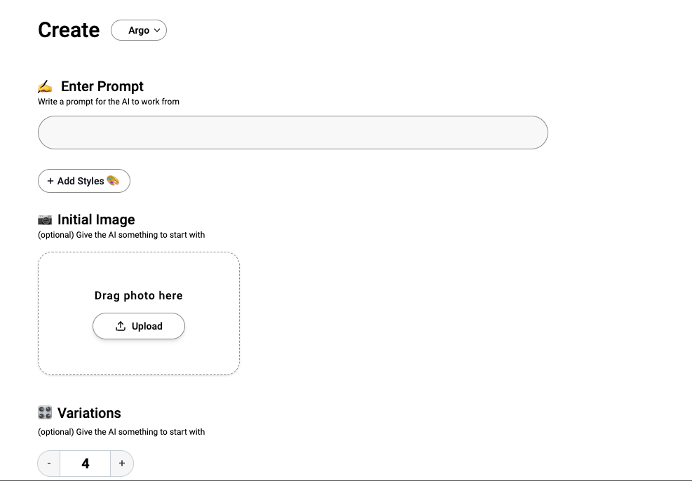This screenshot has width=692, height=481.
Task: Decrease variations with the minus button
Action: pyautogui.click(x=49, y=463)
